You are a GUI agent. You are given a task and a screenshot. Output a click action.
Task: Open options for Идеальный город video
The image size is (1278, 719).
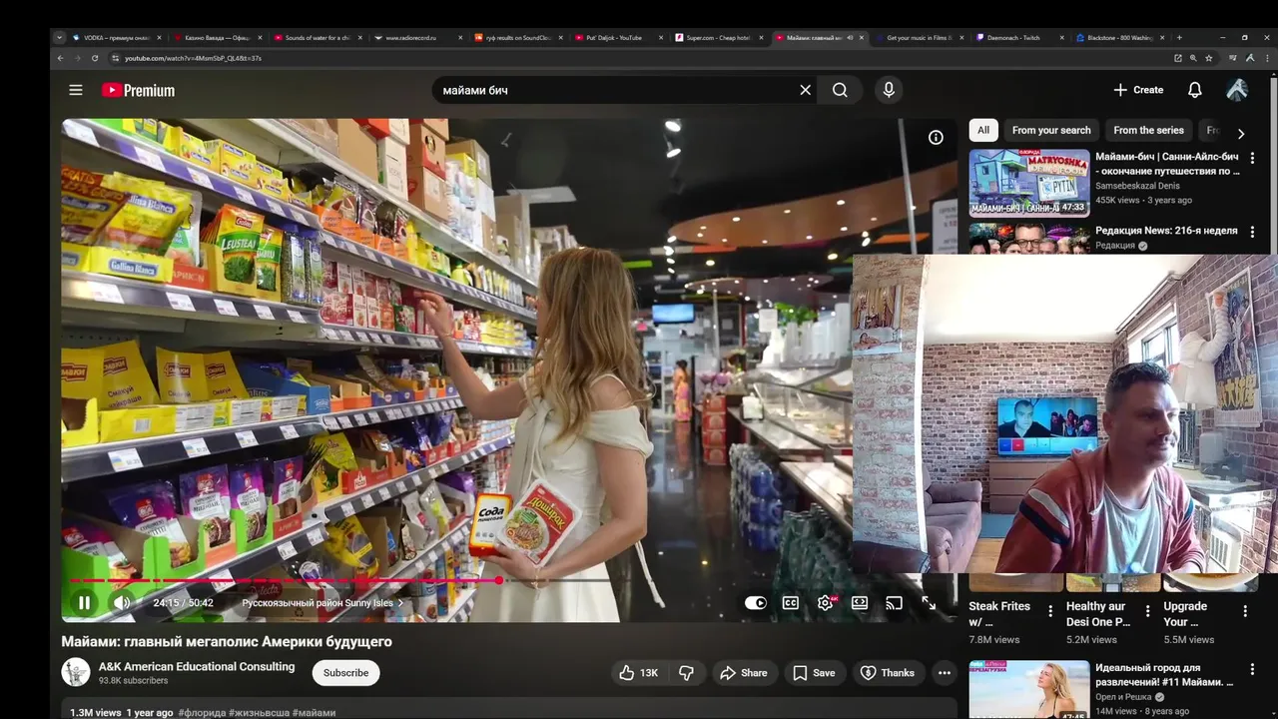pos(1252,669)
